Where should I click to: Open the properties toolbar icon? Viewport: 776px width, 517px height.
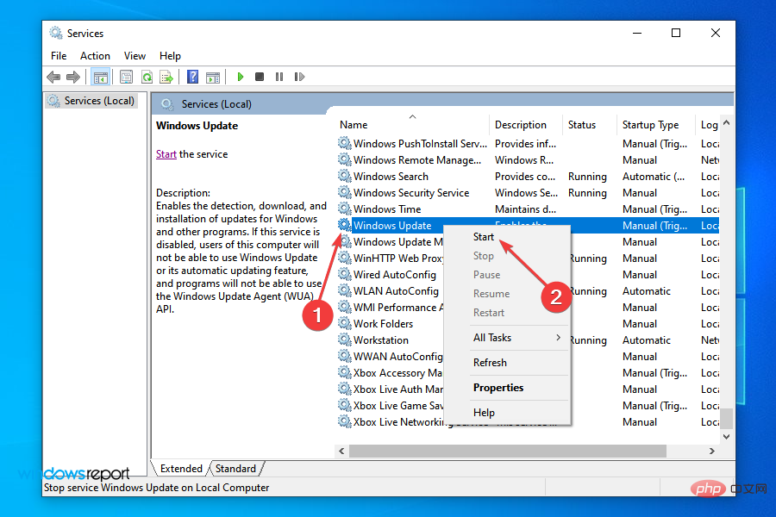(125, 77)
